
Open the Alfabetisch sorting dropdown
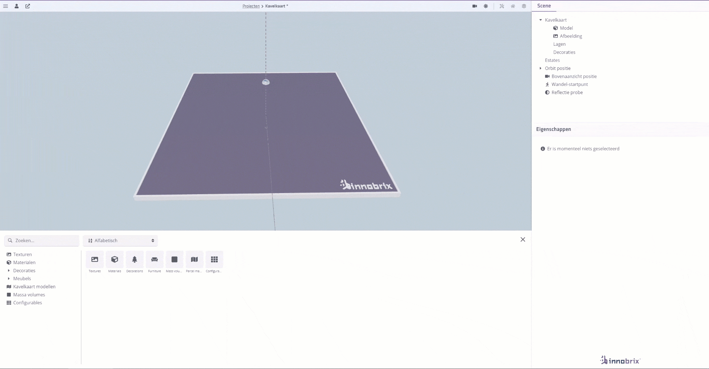click(x=120, y=240)
